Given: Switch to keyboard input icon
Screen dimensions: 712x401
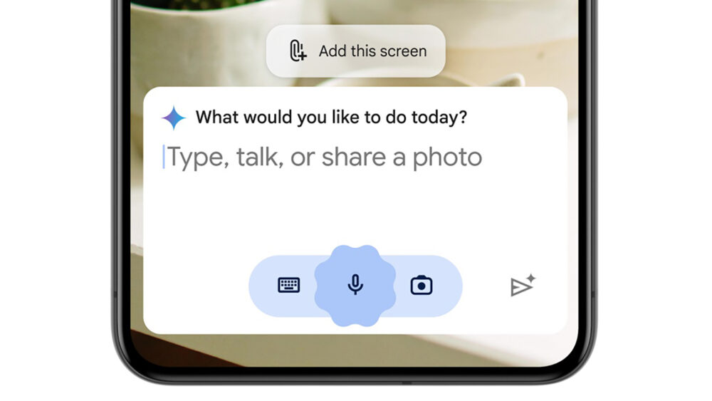Looking at the screenshot, I should pyautogui.click(x=289, y=285).
